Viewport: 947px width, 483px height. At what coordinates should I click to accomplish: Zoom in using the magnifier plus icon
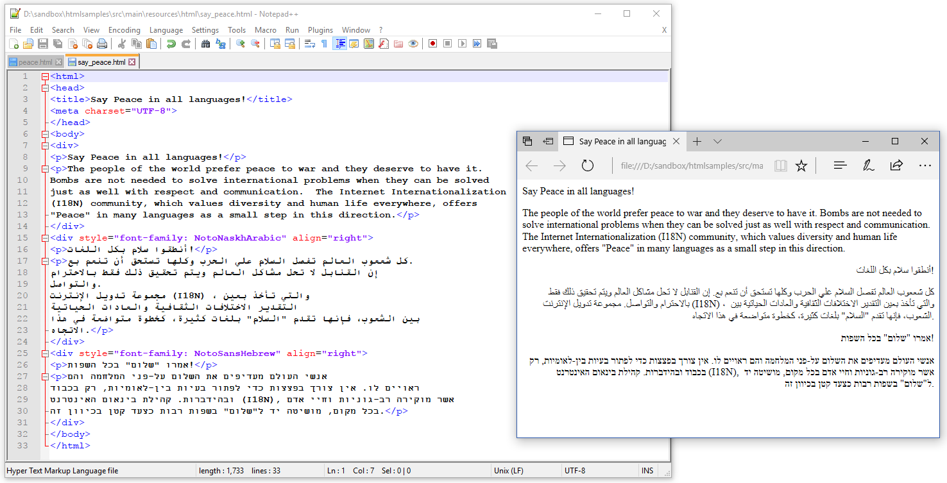(240, 44)
